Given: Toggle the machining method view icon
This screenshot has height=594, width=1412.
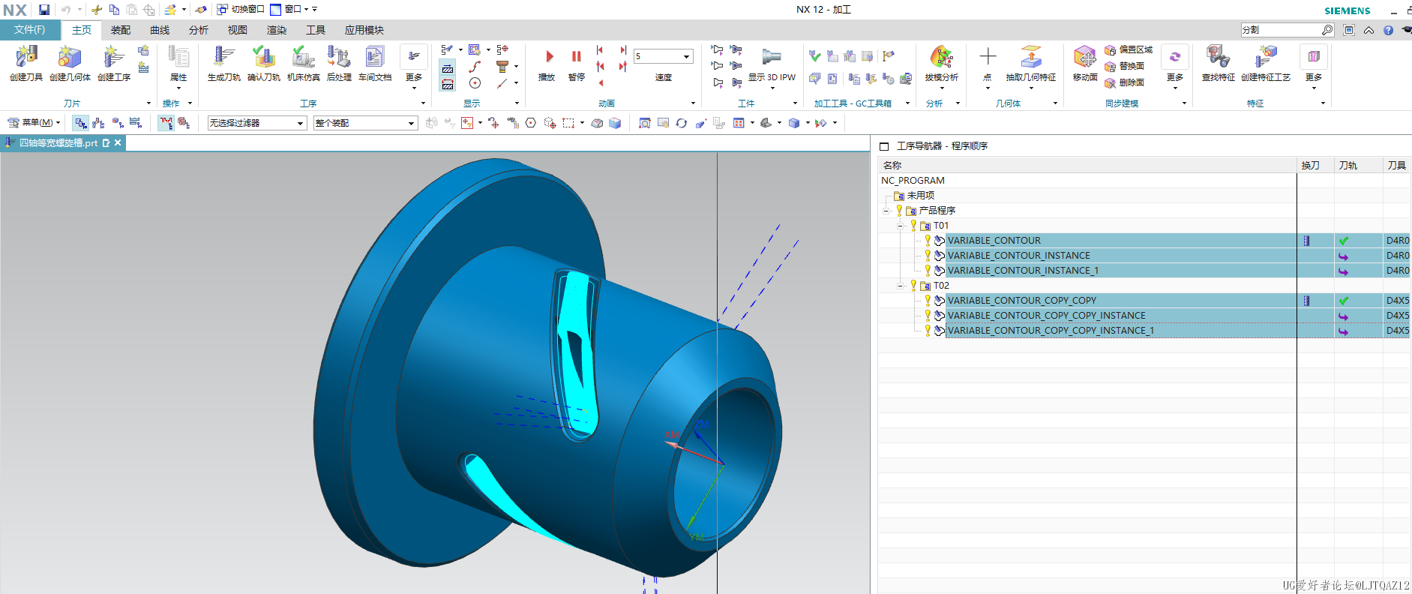Looking at the screenshot, I should pyautogui.click(x=136, y=123).
